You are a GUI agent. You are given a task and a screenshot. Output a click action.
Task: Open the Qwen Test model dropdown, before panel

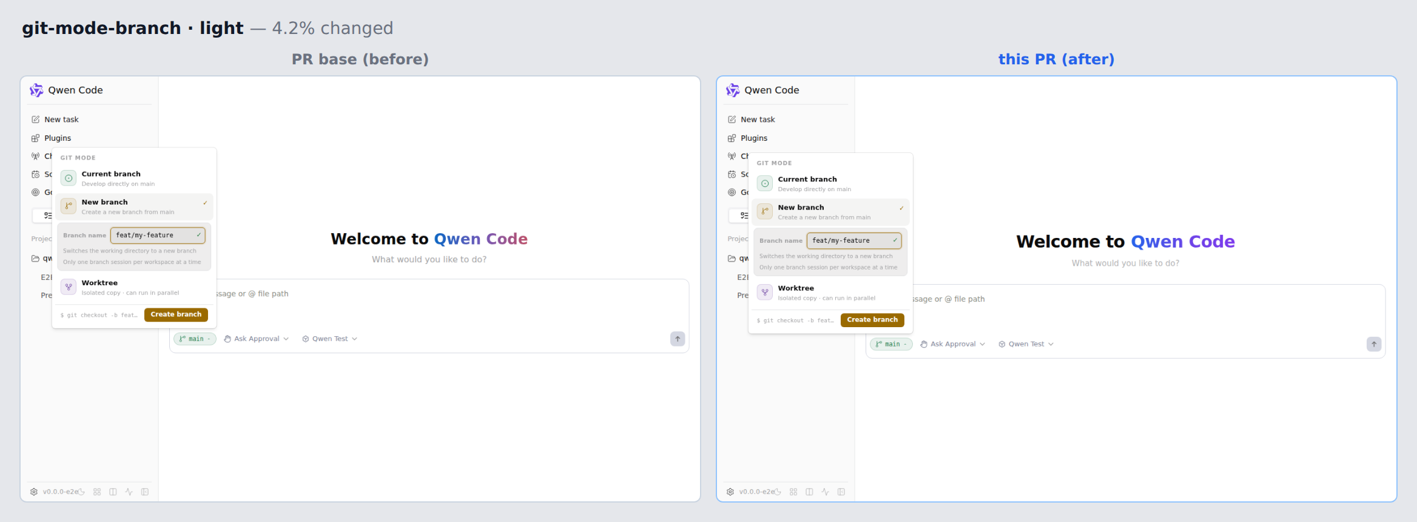pos(330,339)
